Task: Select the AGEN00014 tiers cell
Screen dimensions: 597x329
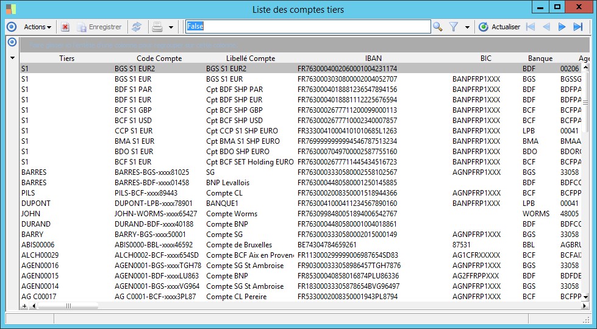Action: [66, 286]
